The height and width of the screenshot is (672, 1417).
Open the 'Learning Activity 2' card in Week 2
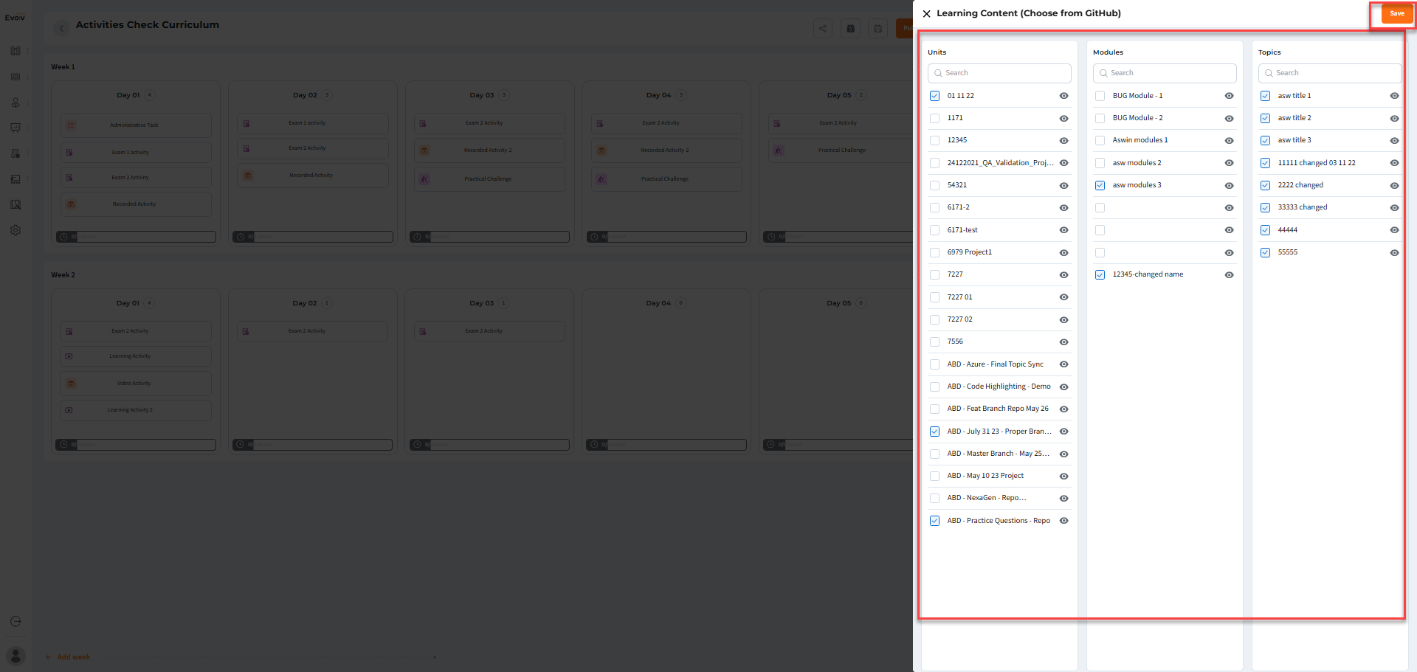click(x=136, y=410)
